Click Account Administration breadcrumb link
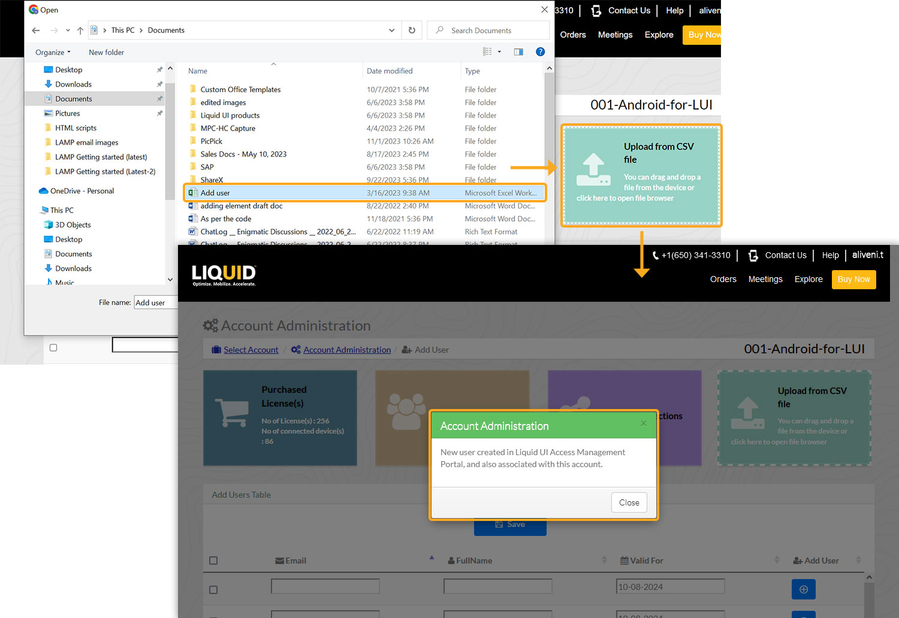 (x=347, y=350)
